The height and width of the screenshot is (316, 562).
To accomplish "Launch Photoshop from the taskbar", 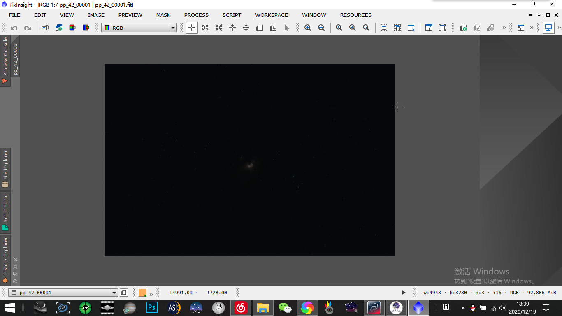I will click(152, 308).
